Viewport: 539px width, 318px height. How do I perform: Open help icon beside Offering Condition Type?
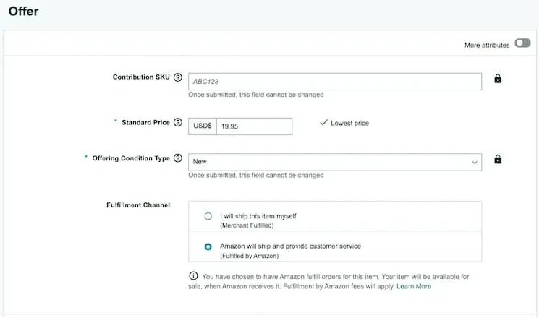pyautogui.click(x=178, y=158)
